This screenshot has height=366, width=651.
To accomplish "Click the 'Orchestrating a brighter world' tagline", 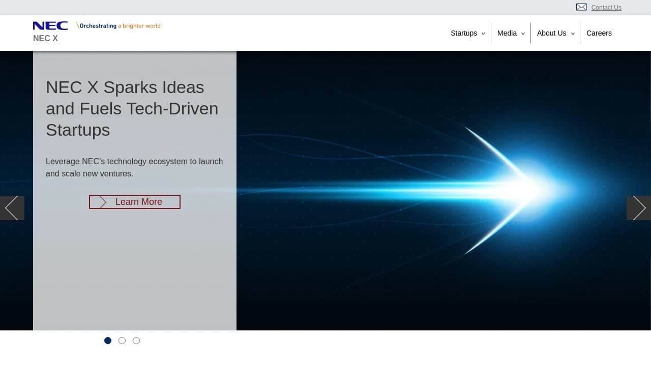I will pos(119,26).
